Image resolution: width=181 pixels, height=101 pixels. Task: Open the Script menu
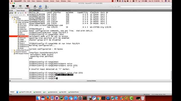[52, 1]
